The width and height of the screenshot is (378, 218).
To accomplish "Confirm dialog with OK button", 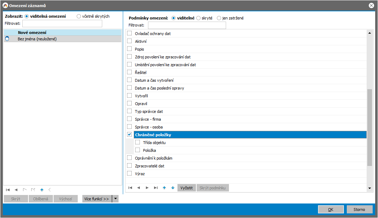I will point(330,209).
